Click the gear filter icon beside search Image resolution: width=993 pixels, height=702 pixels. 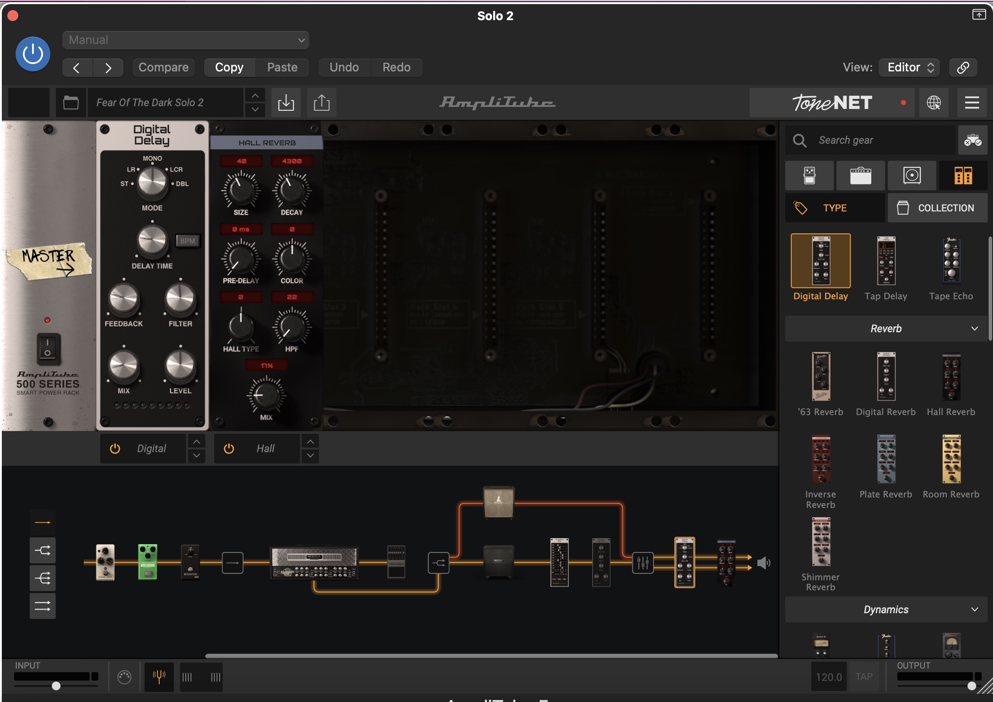click(972, 140)
